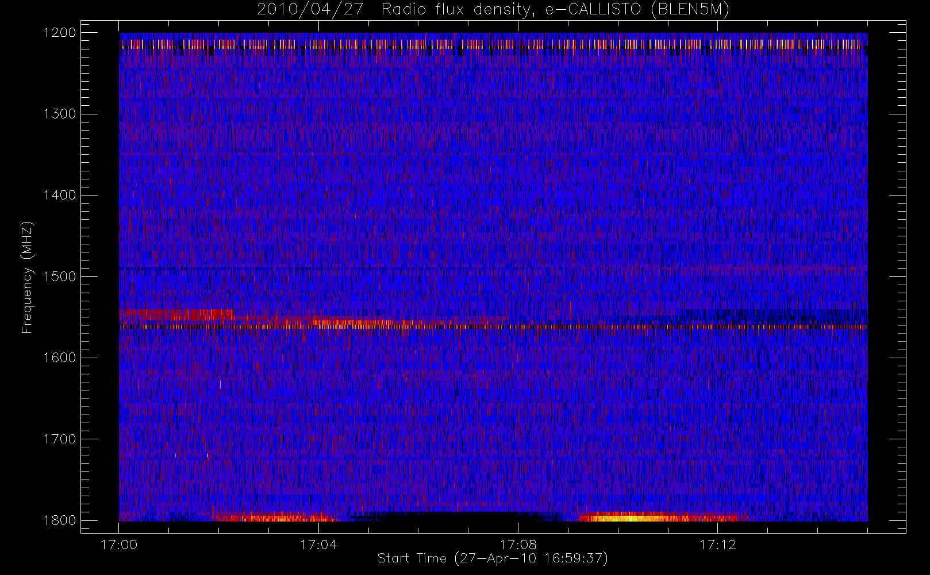
Task: Click the 17:00 time tick label
Action: tap(119, 545)
